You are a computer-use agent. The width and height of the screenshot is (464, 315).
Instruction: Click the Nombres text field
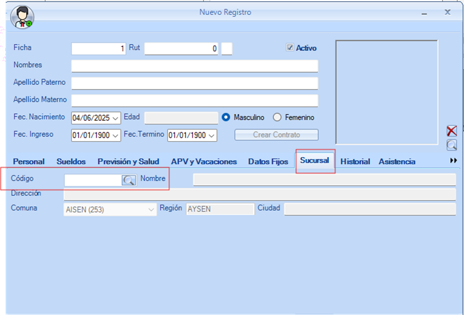pos(194,66)
